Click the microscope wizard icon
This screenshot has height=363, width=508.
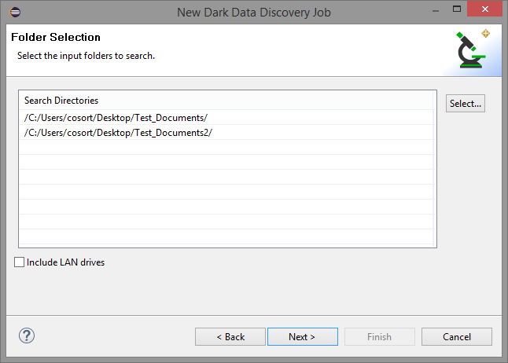click(x=473, y=50)
